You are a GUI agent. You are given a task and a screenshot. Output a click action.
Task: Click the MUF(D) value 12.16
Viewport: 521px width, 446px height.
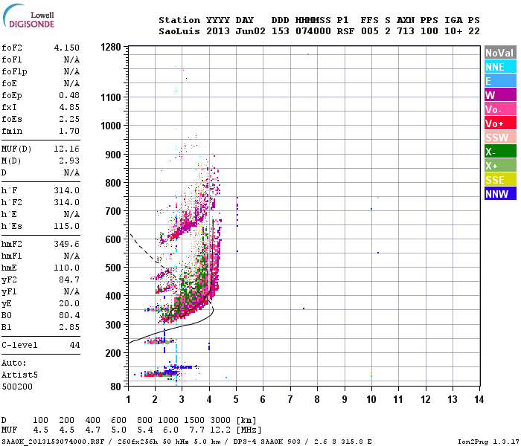point(67,149)
